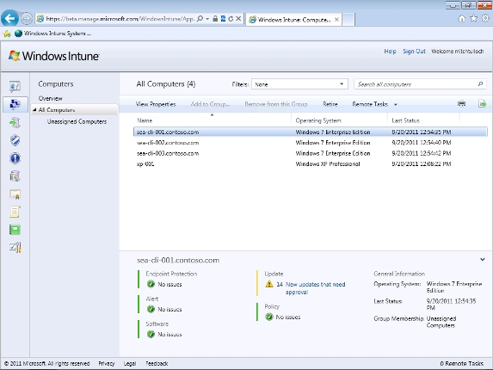Click 9/20/2011 12:08:22 PM status cell
Screen dimensions: 493x370
click(x=422, y=163)
